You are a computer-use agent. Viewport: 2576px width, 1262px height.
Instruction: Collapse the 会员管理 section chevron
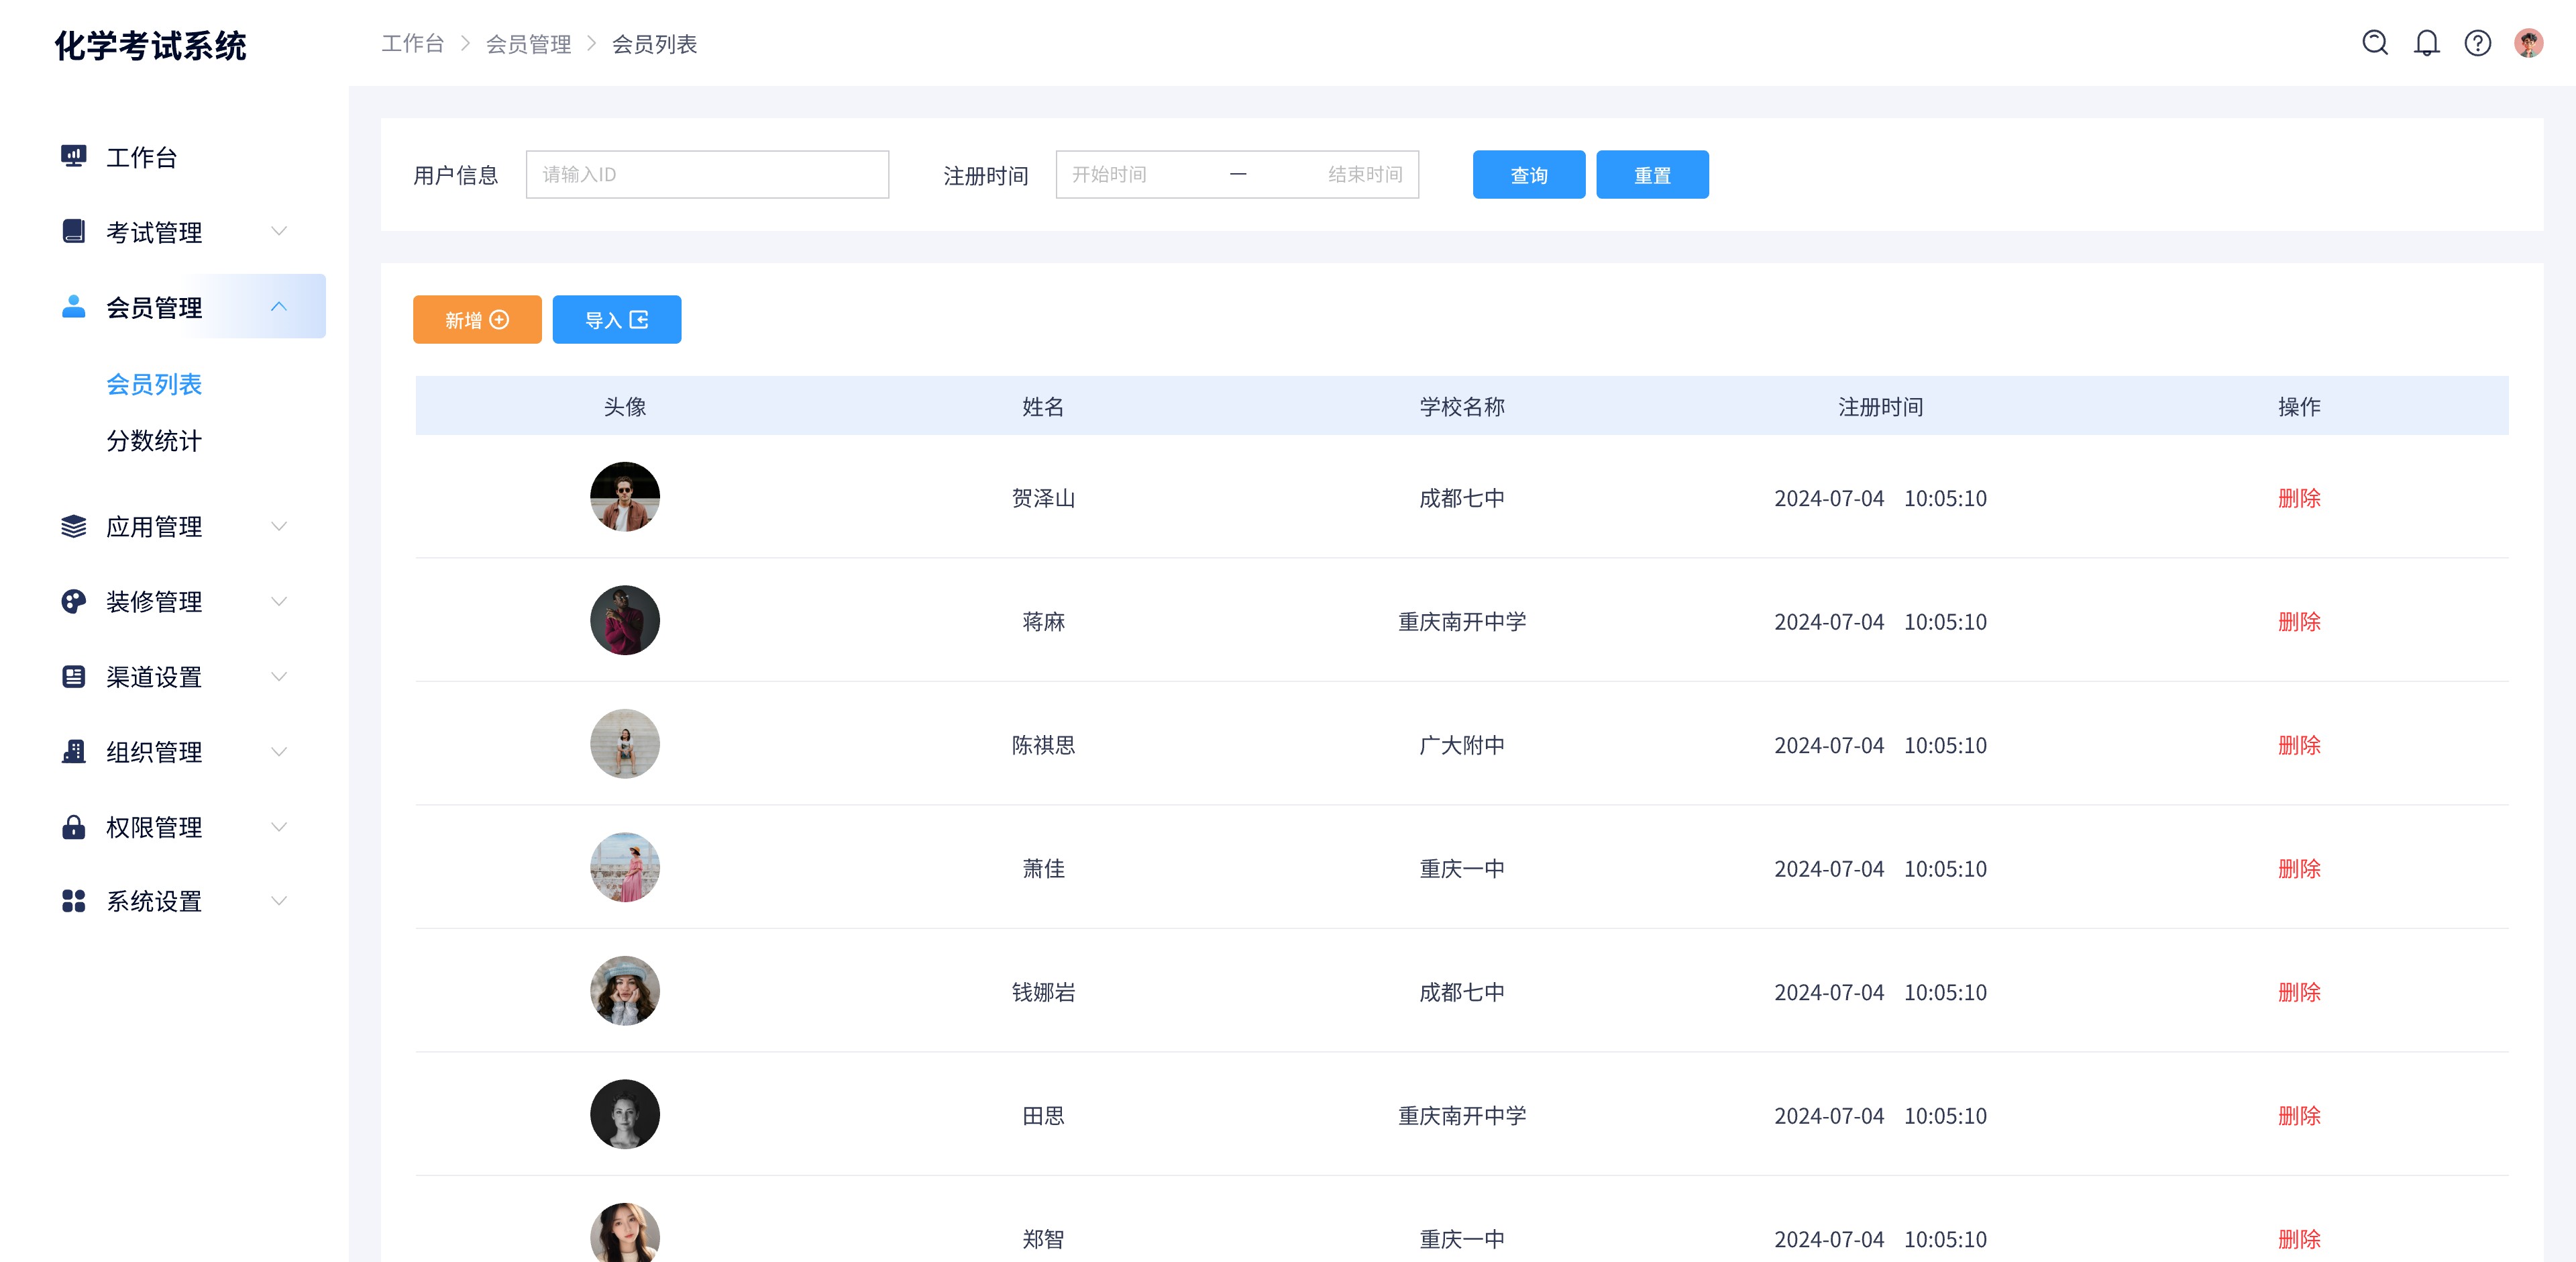[280, 306]
